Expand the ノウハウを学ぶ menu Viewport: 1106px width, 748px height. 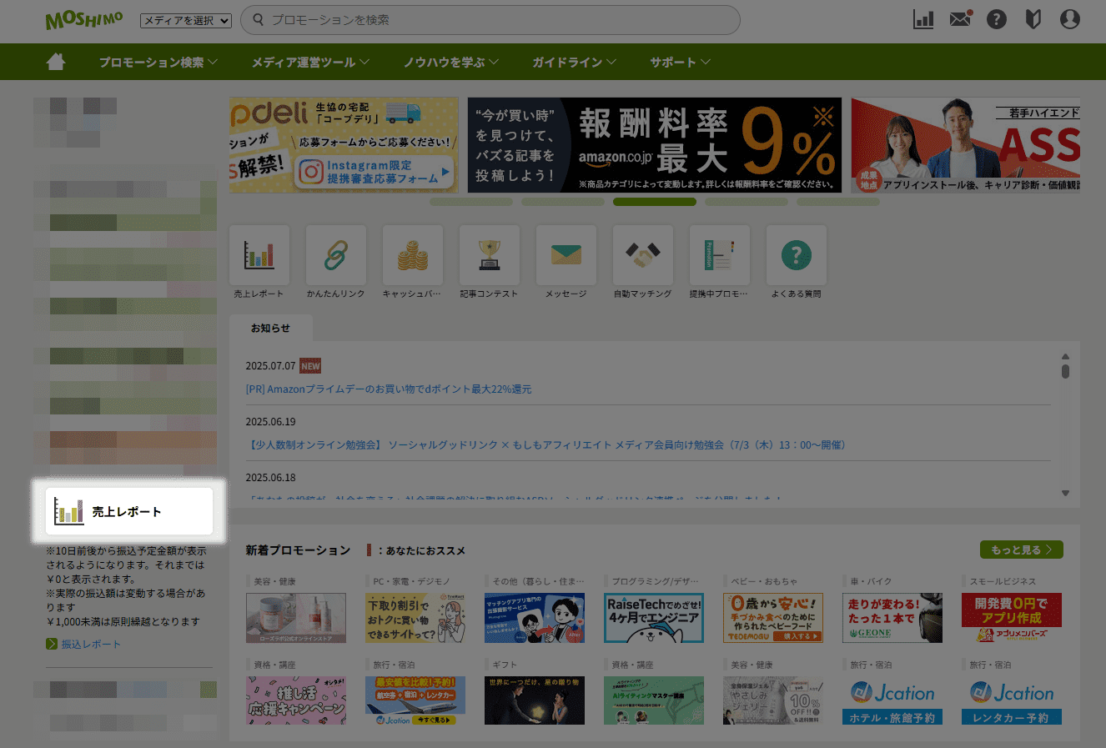[x=451, y=63]
